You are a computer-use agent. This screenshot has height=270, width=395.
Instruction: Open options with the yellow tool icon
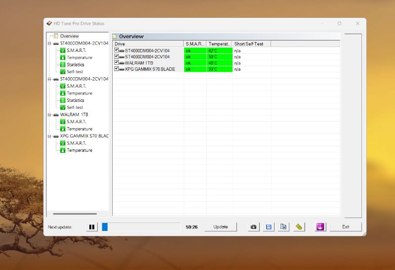(x=299, y=227)
